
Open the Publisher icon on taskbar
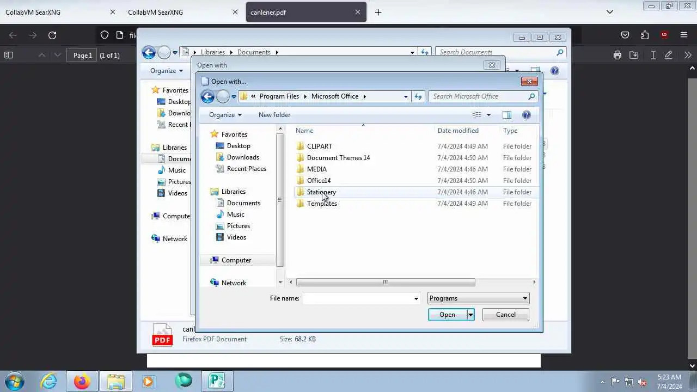tap(217, 381)
